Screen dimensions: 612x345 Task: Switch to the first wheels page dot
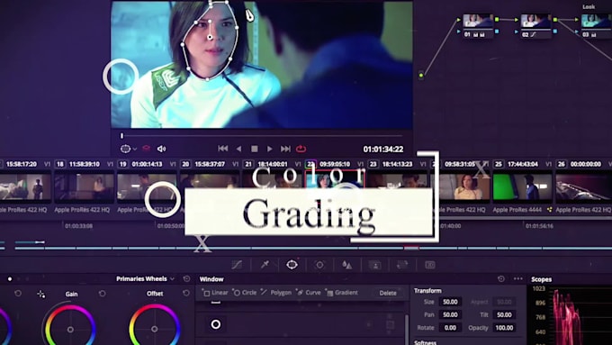pyautogui.click(x=10, y=279)
